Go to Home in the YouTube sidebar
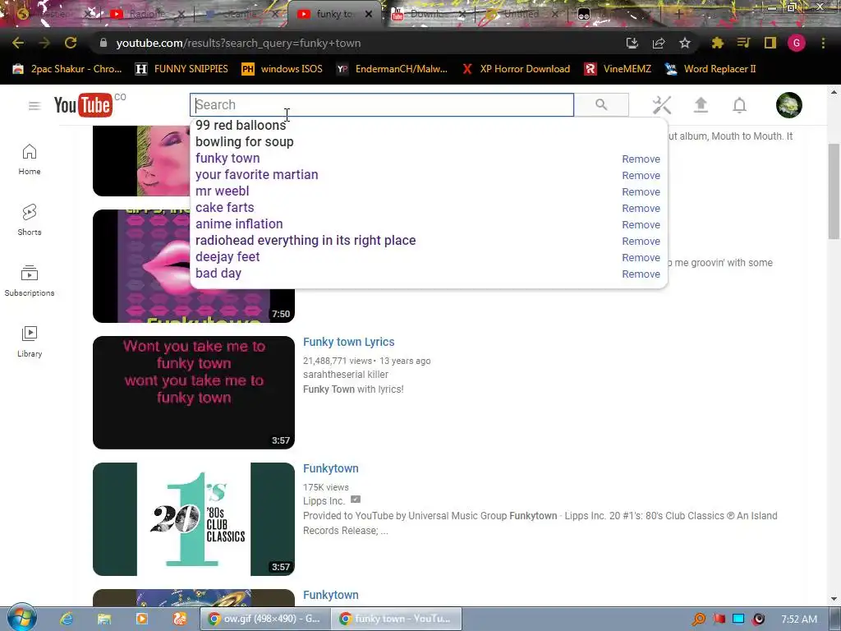 click(x=30, y=159)
